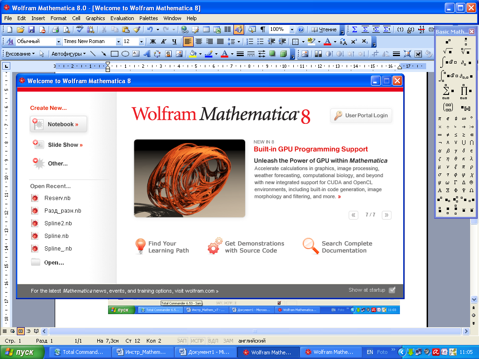Click the Increase Indent icon
Viewport: 479px width, 359px height.
[282, 42]
